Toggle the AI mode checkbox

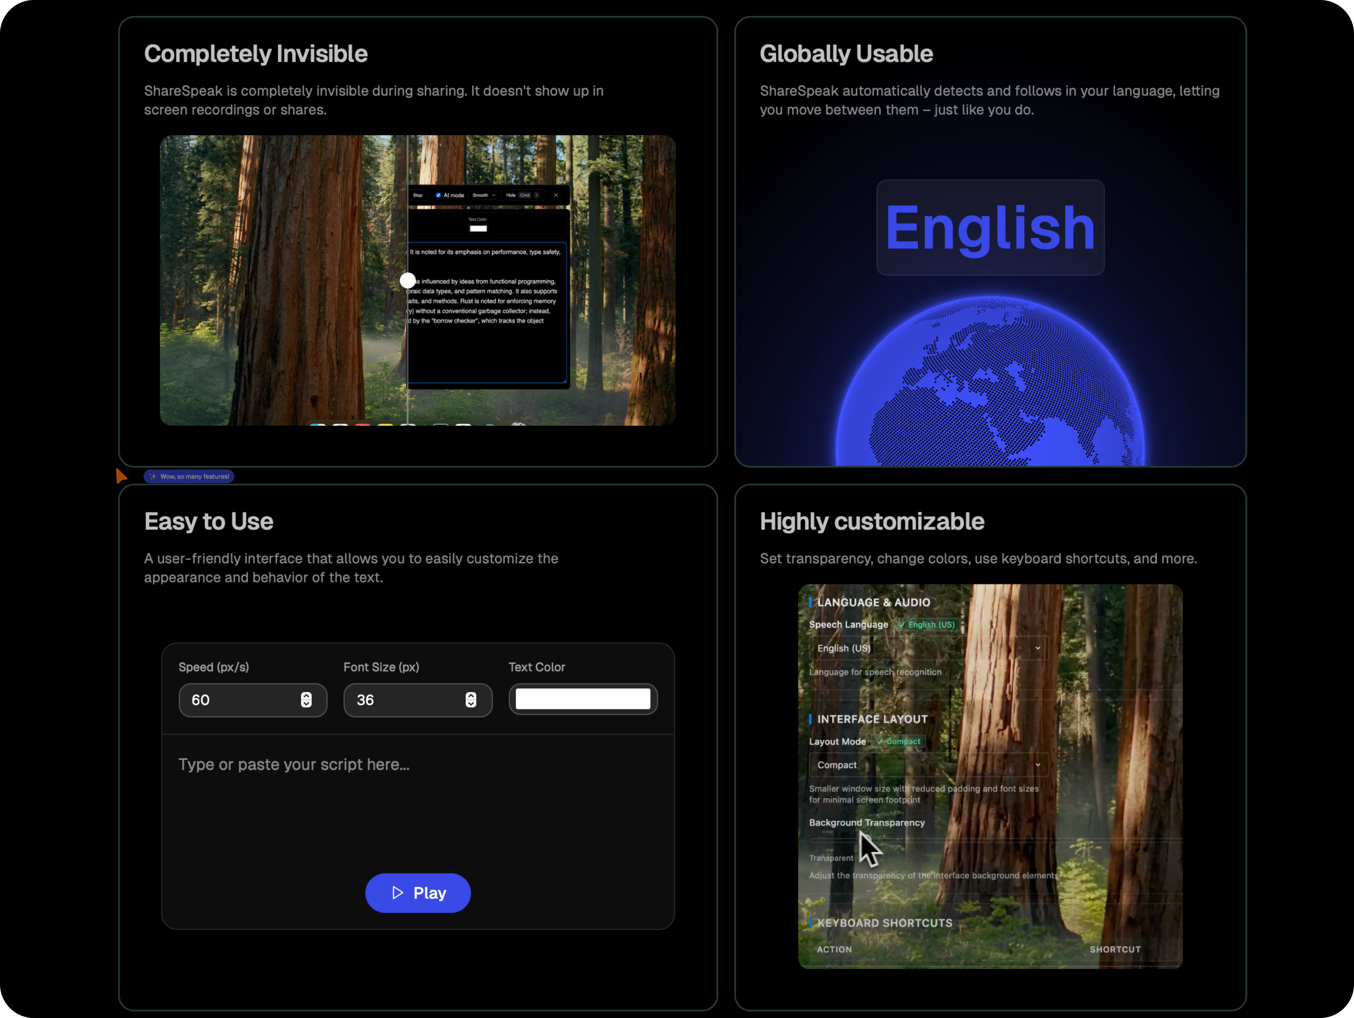click(438, 195)
